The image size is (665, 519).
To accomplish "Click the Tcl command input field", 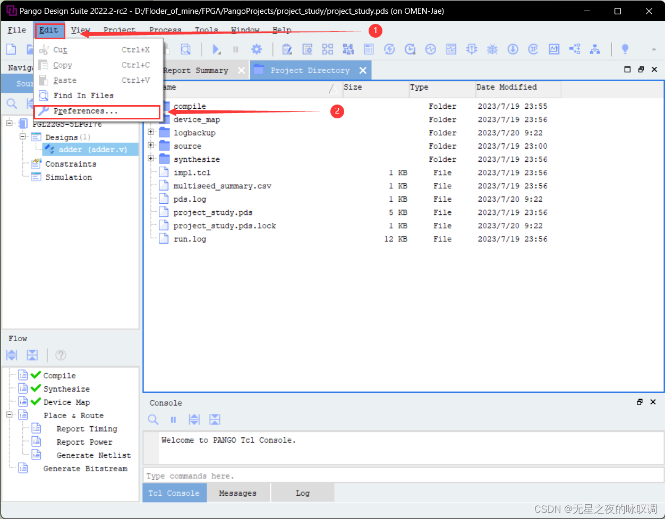I will (403, 476).
